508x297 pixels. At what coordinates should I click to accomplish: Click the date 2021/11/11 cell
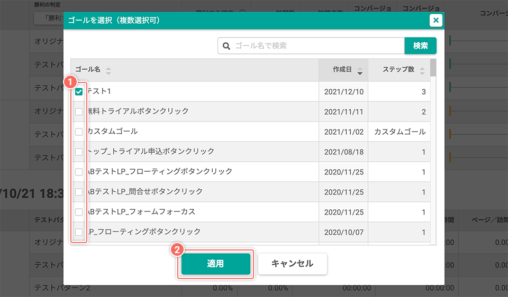coord(344,112)
